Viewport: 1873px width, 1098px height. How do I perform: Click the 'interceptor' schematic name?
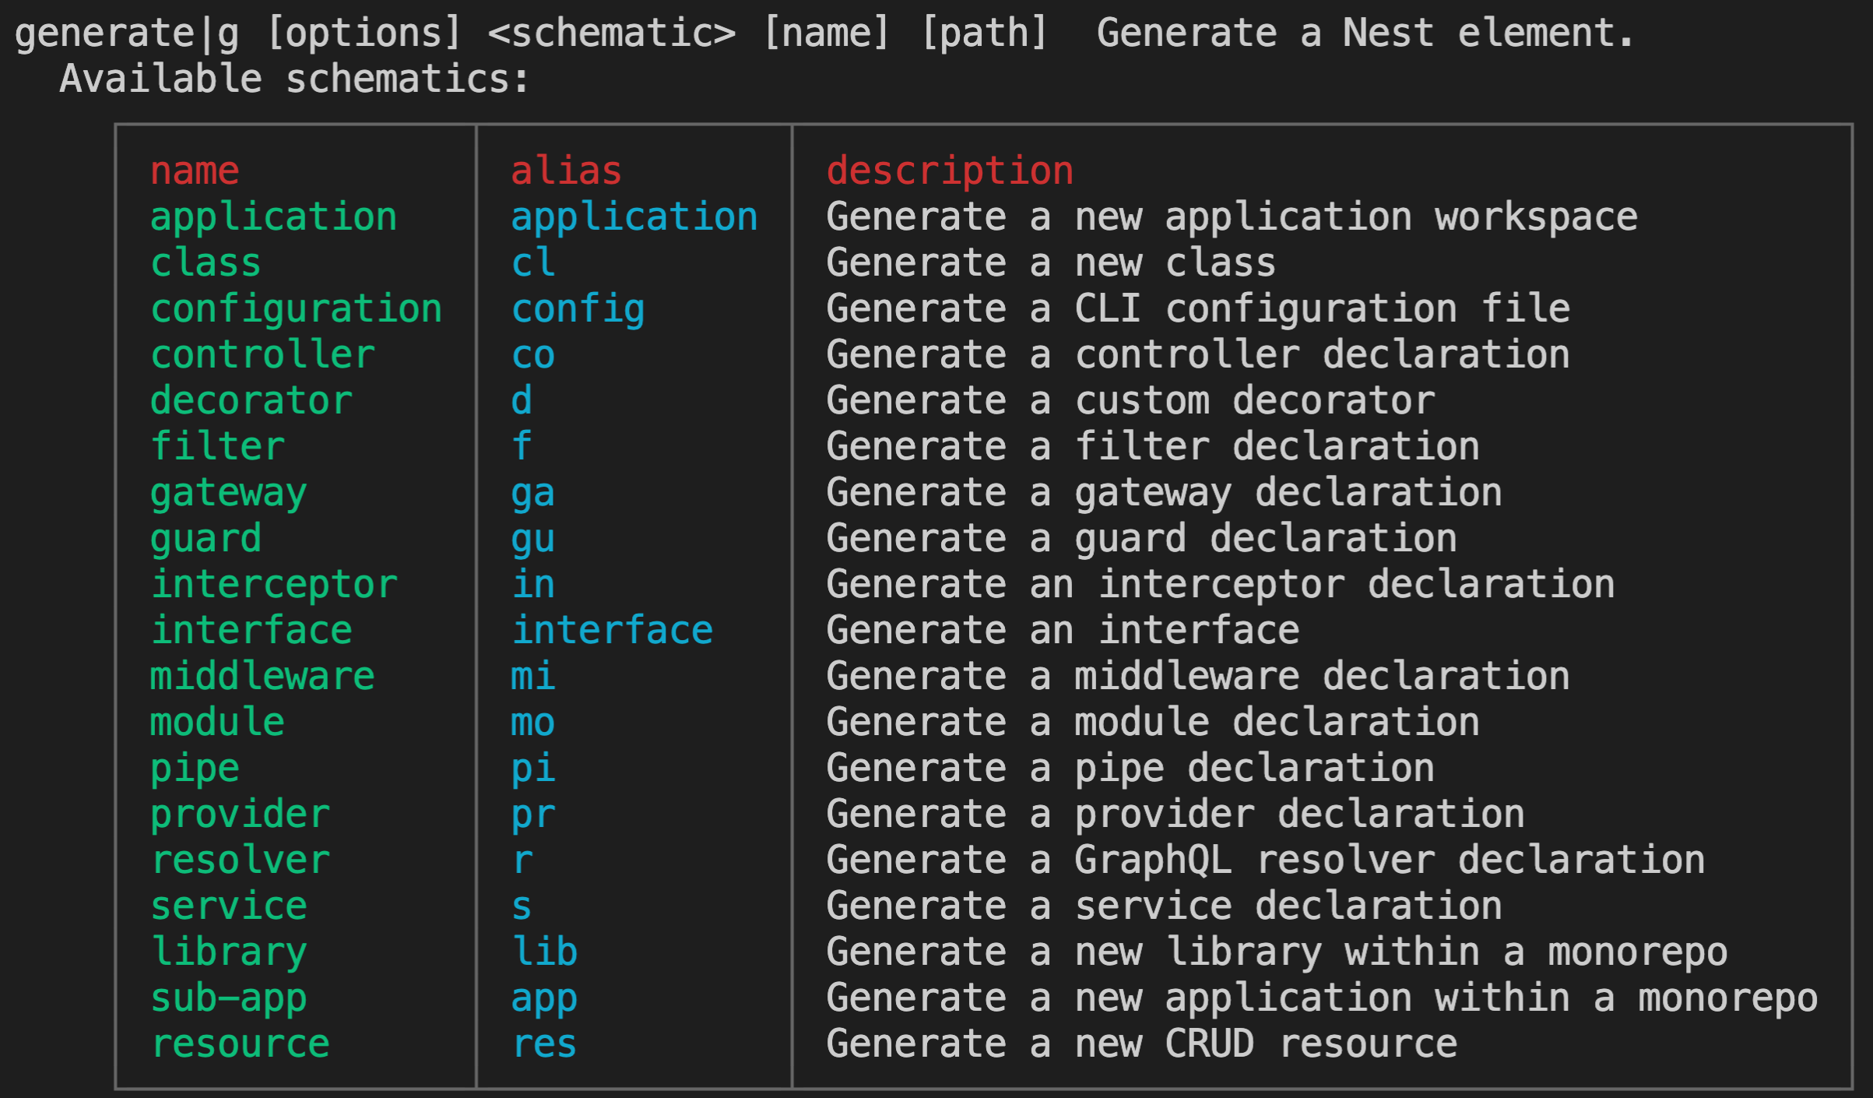pos(273,584)
